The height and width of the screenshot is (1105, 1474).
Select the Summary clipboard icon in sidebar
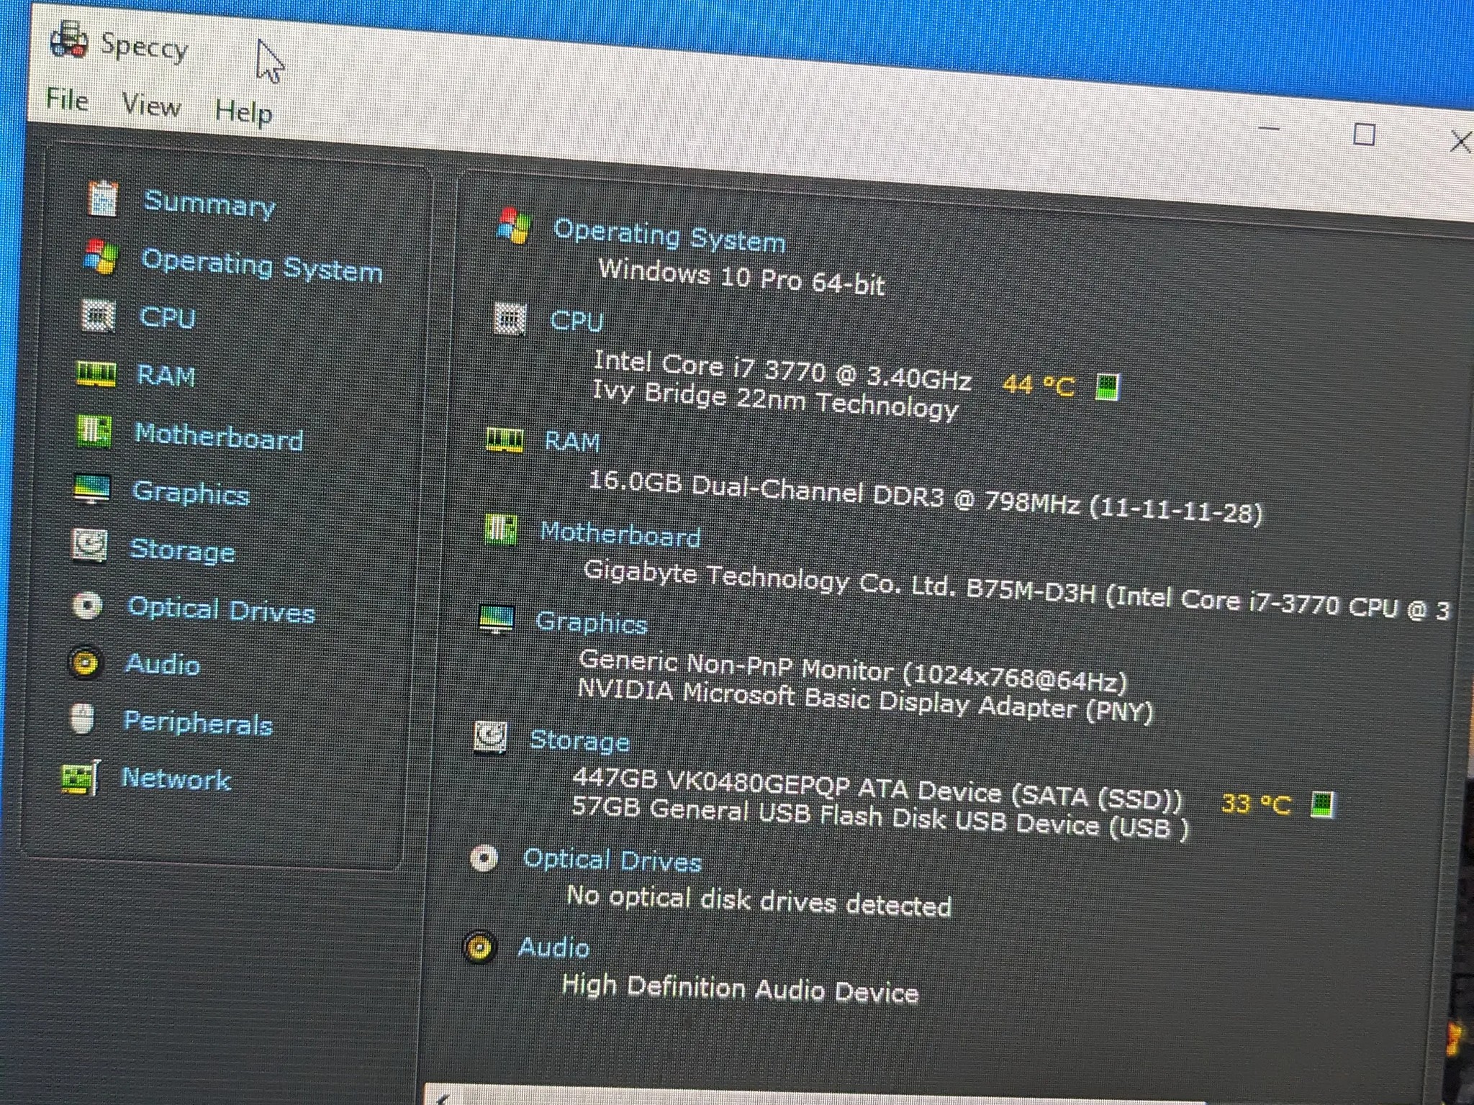point(102,198)
